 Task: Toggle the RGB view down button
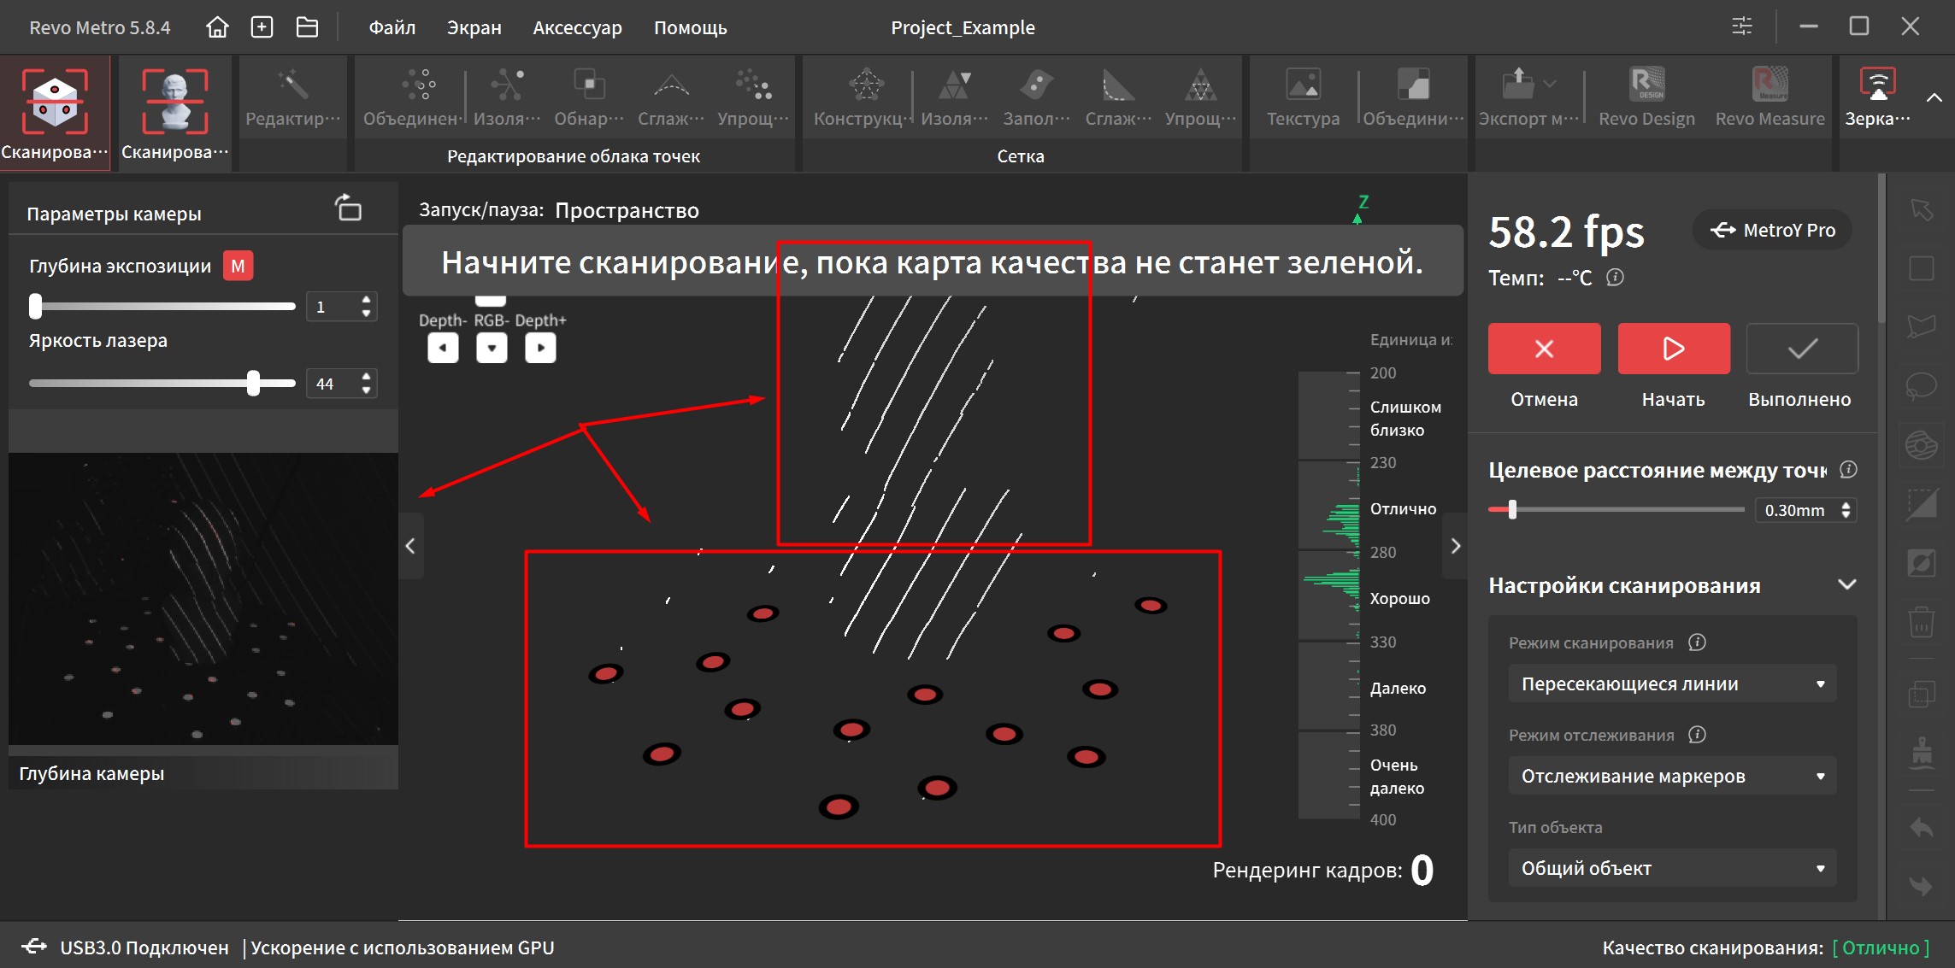point(492,348)
